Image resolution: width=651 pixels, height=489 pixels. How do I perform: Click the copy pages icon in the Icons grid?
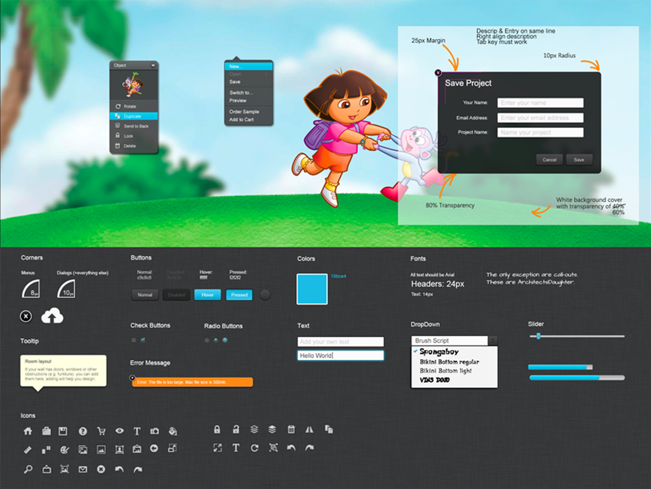pyautogui.click(x=329, y=429)
